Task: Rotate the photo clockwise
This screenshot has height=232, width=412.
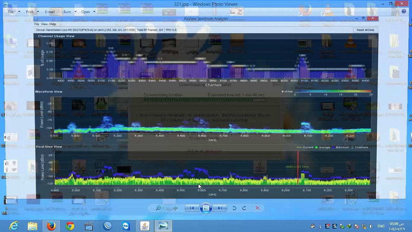Action: pyautogui.click(x=244, y=208)
